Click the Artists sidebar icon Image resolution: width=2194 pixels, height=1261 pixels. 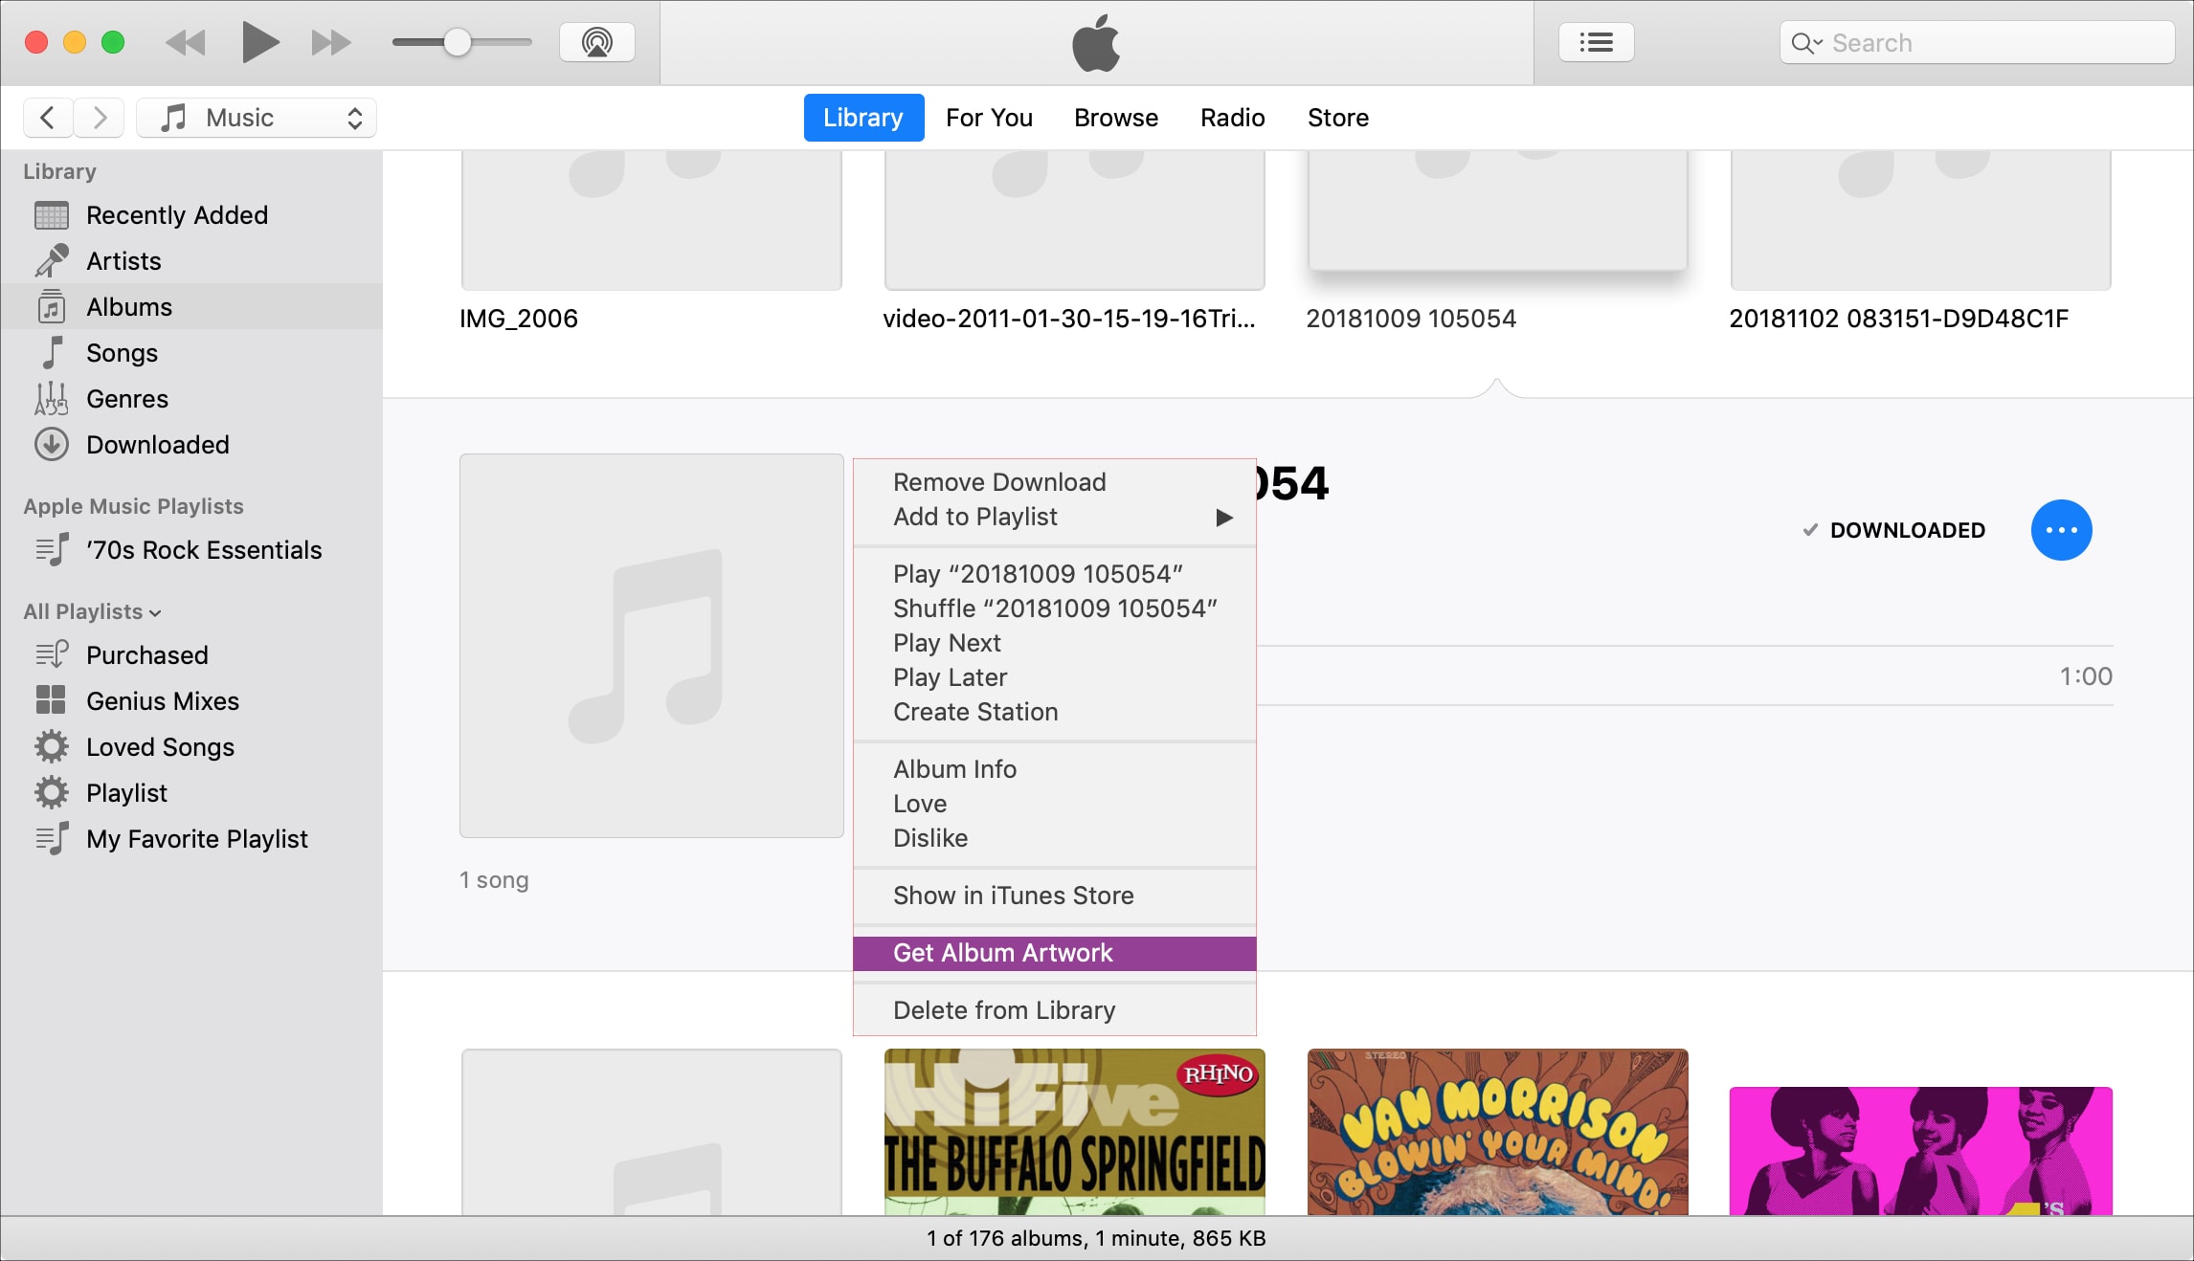[53, 259]
